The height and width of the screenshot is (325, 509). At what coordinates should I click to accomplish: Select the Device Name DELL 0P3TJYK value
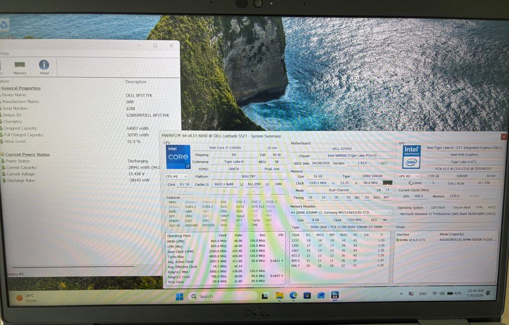pyautogui.click(x=139, y=96)
